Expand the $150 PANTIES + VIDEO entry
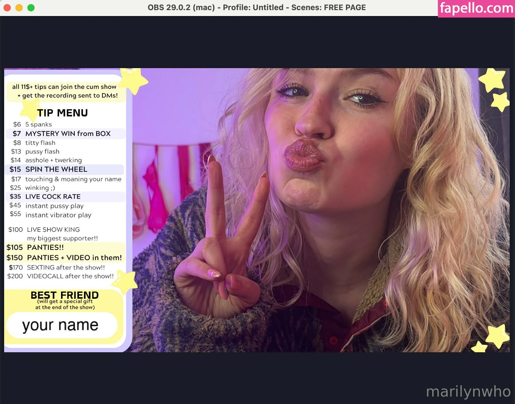The height and width of the screenshot is (404, 515). 64,258
